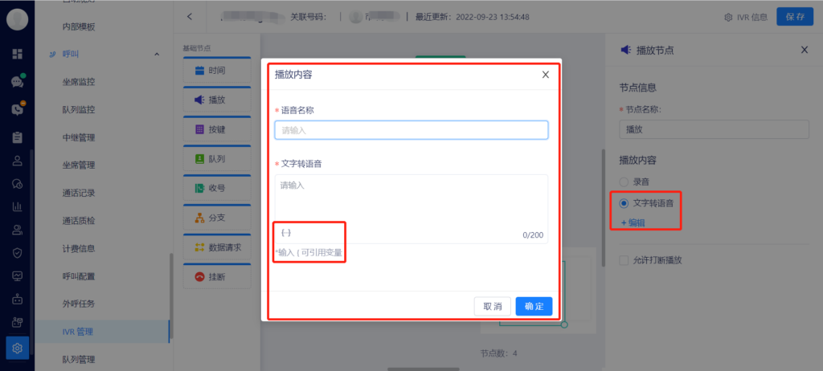Click the 最近更新 timestamp text

[x=473, y=17]
